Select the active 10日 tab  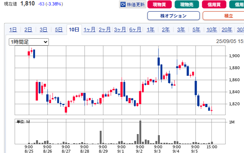coord(74,30)
